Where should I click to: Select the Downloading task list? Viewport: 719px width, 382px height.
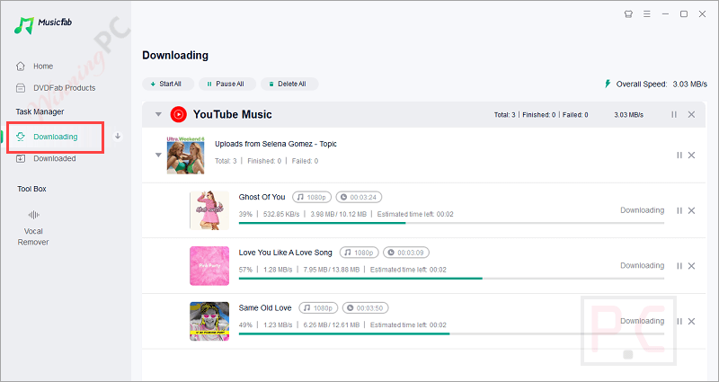[x=56, y=137]
